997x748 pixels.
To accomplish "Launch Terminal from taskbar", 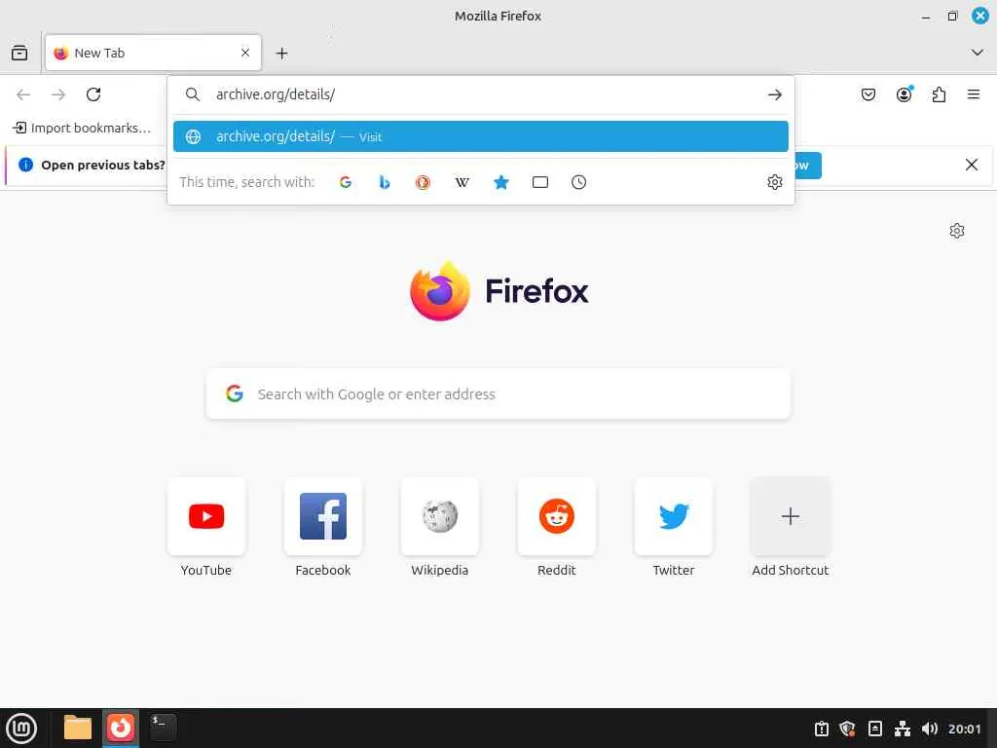I will 163,727.
